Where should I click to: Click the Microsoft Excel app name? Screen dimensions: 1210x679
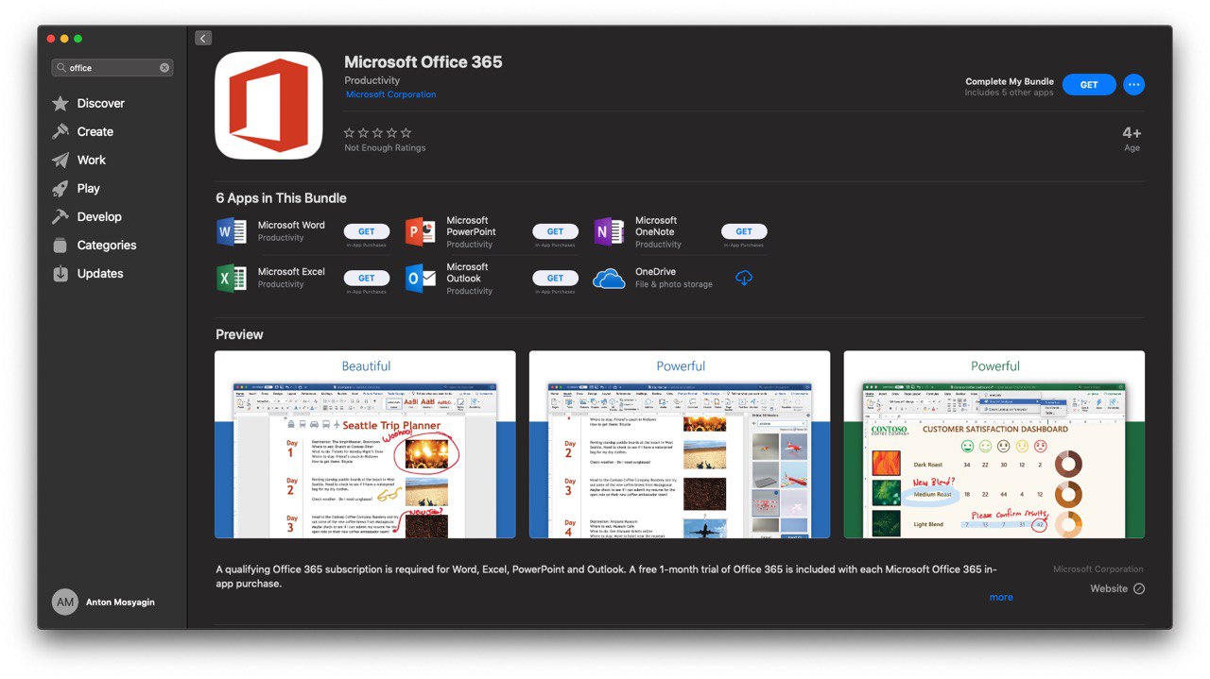click(291, 271)
